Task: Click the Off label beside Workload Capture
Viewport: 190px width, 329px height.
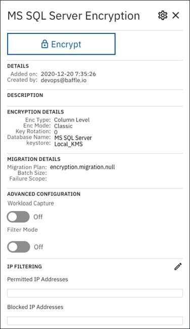Action: click(38, 217)
